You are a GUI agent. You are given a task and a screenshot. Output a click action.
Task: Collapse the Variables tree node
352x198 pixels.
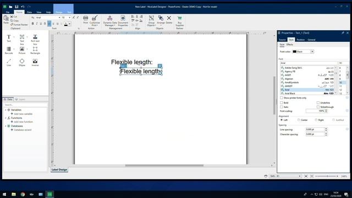click(x=5, y=110)
